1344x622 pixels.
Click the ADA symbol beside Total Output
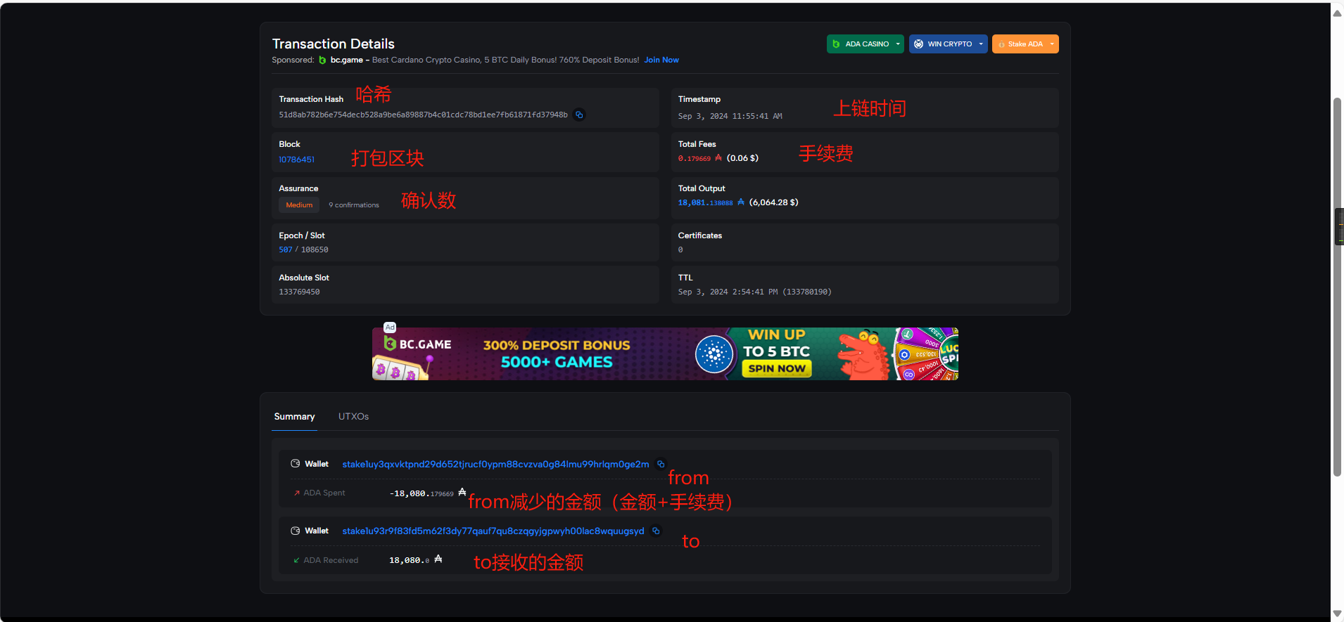pos(741,202)
